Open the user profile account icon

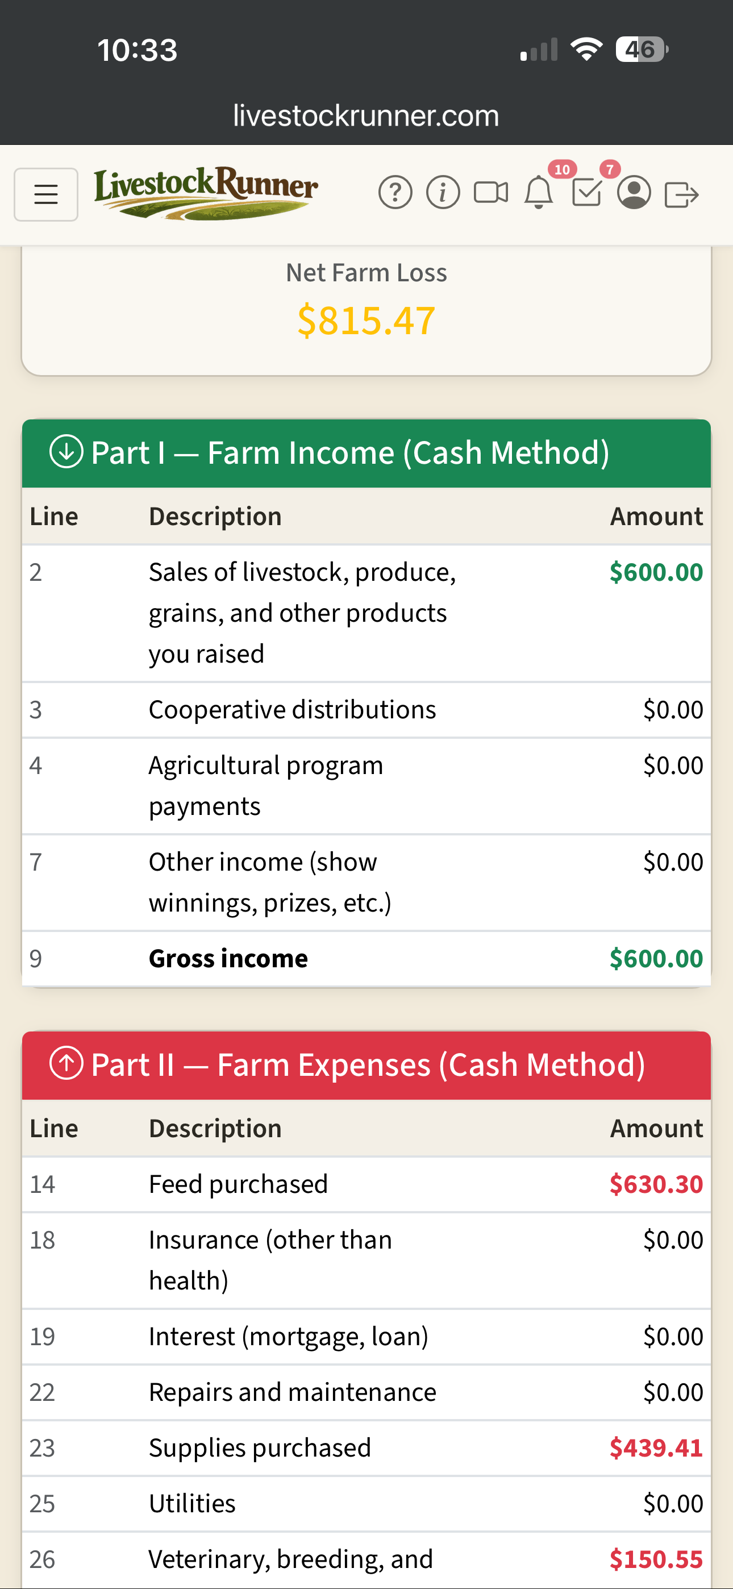634,194
